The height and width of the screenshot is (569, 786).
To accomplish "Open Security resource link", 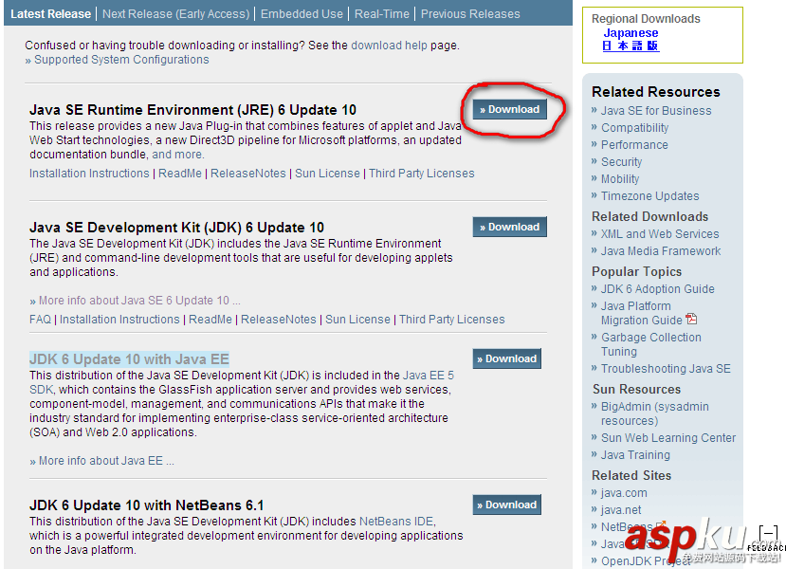I will pos(622,162).
